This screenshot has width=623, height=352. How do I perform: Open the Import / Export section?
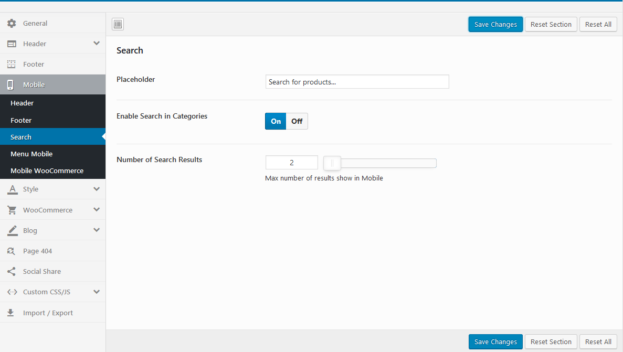coord(53,313)
